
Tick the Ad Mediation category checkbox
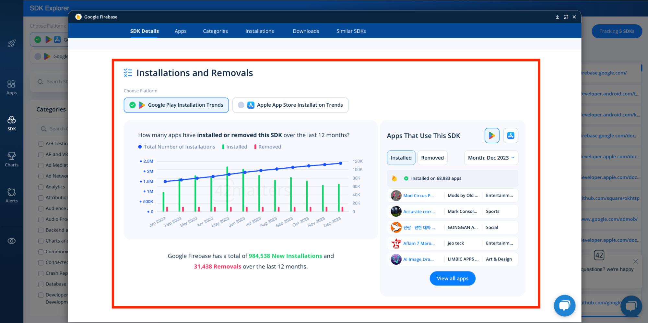coord(41,165)
